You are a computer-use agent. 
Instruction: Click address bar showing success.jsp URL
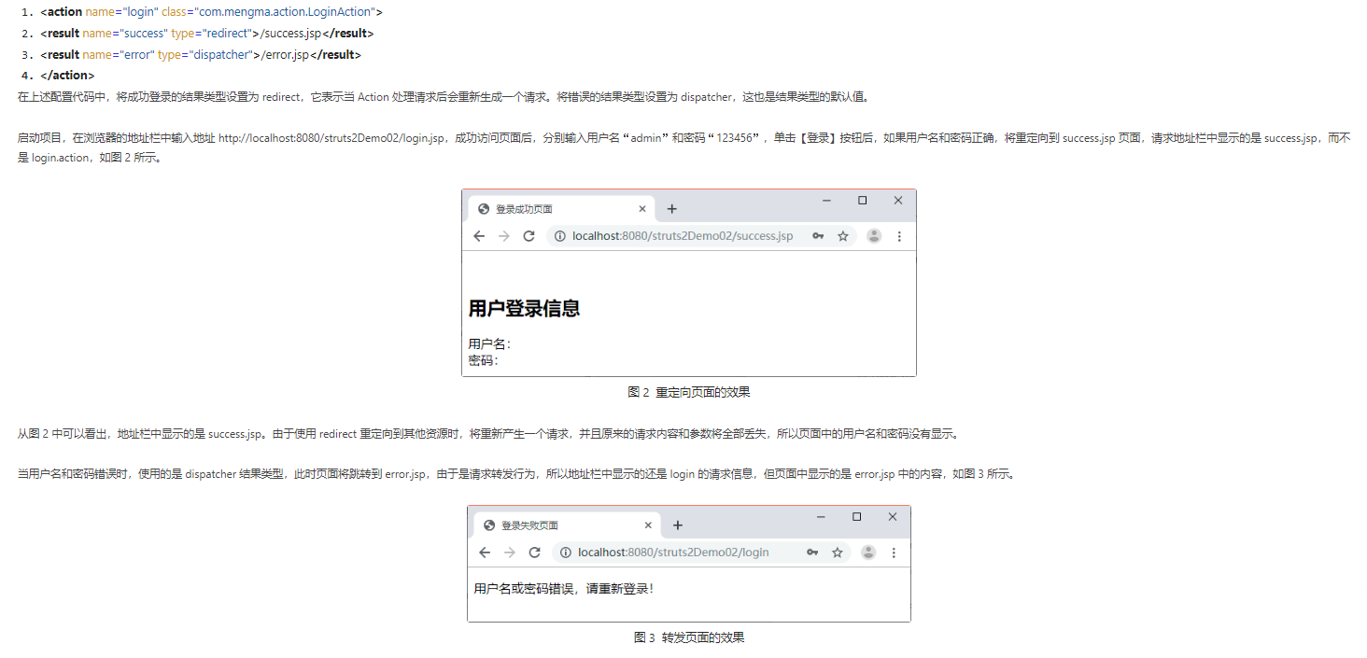(701, 236)
